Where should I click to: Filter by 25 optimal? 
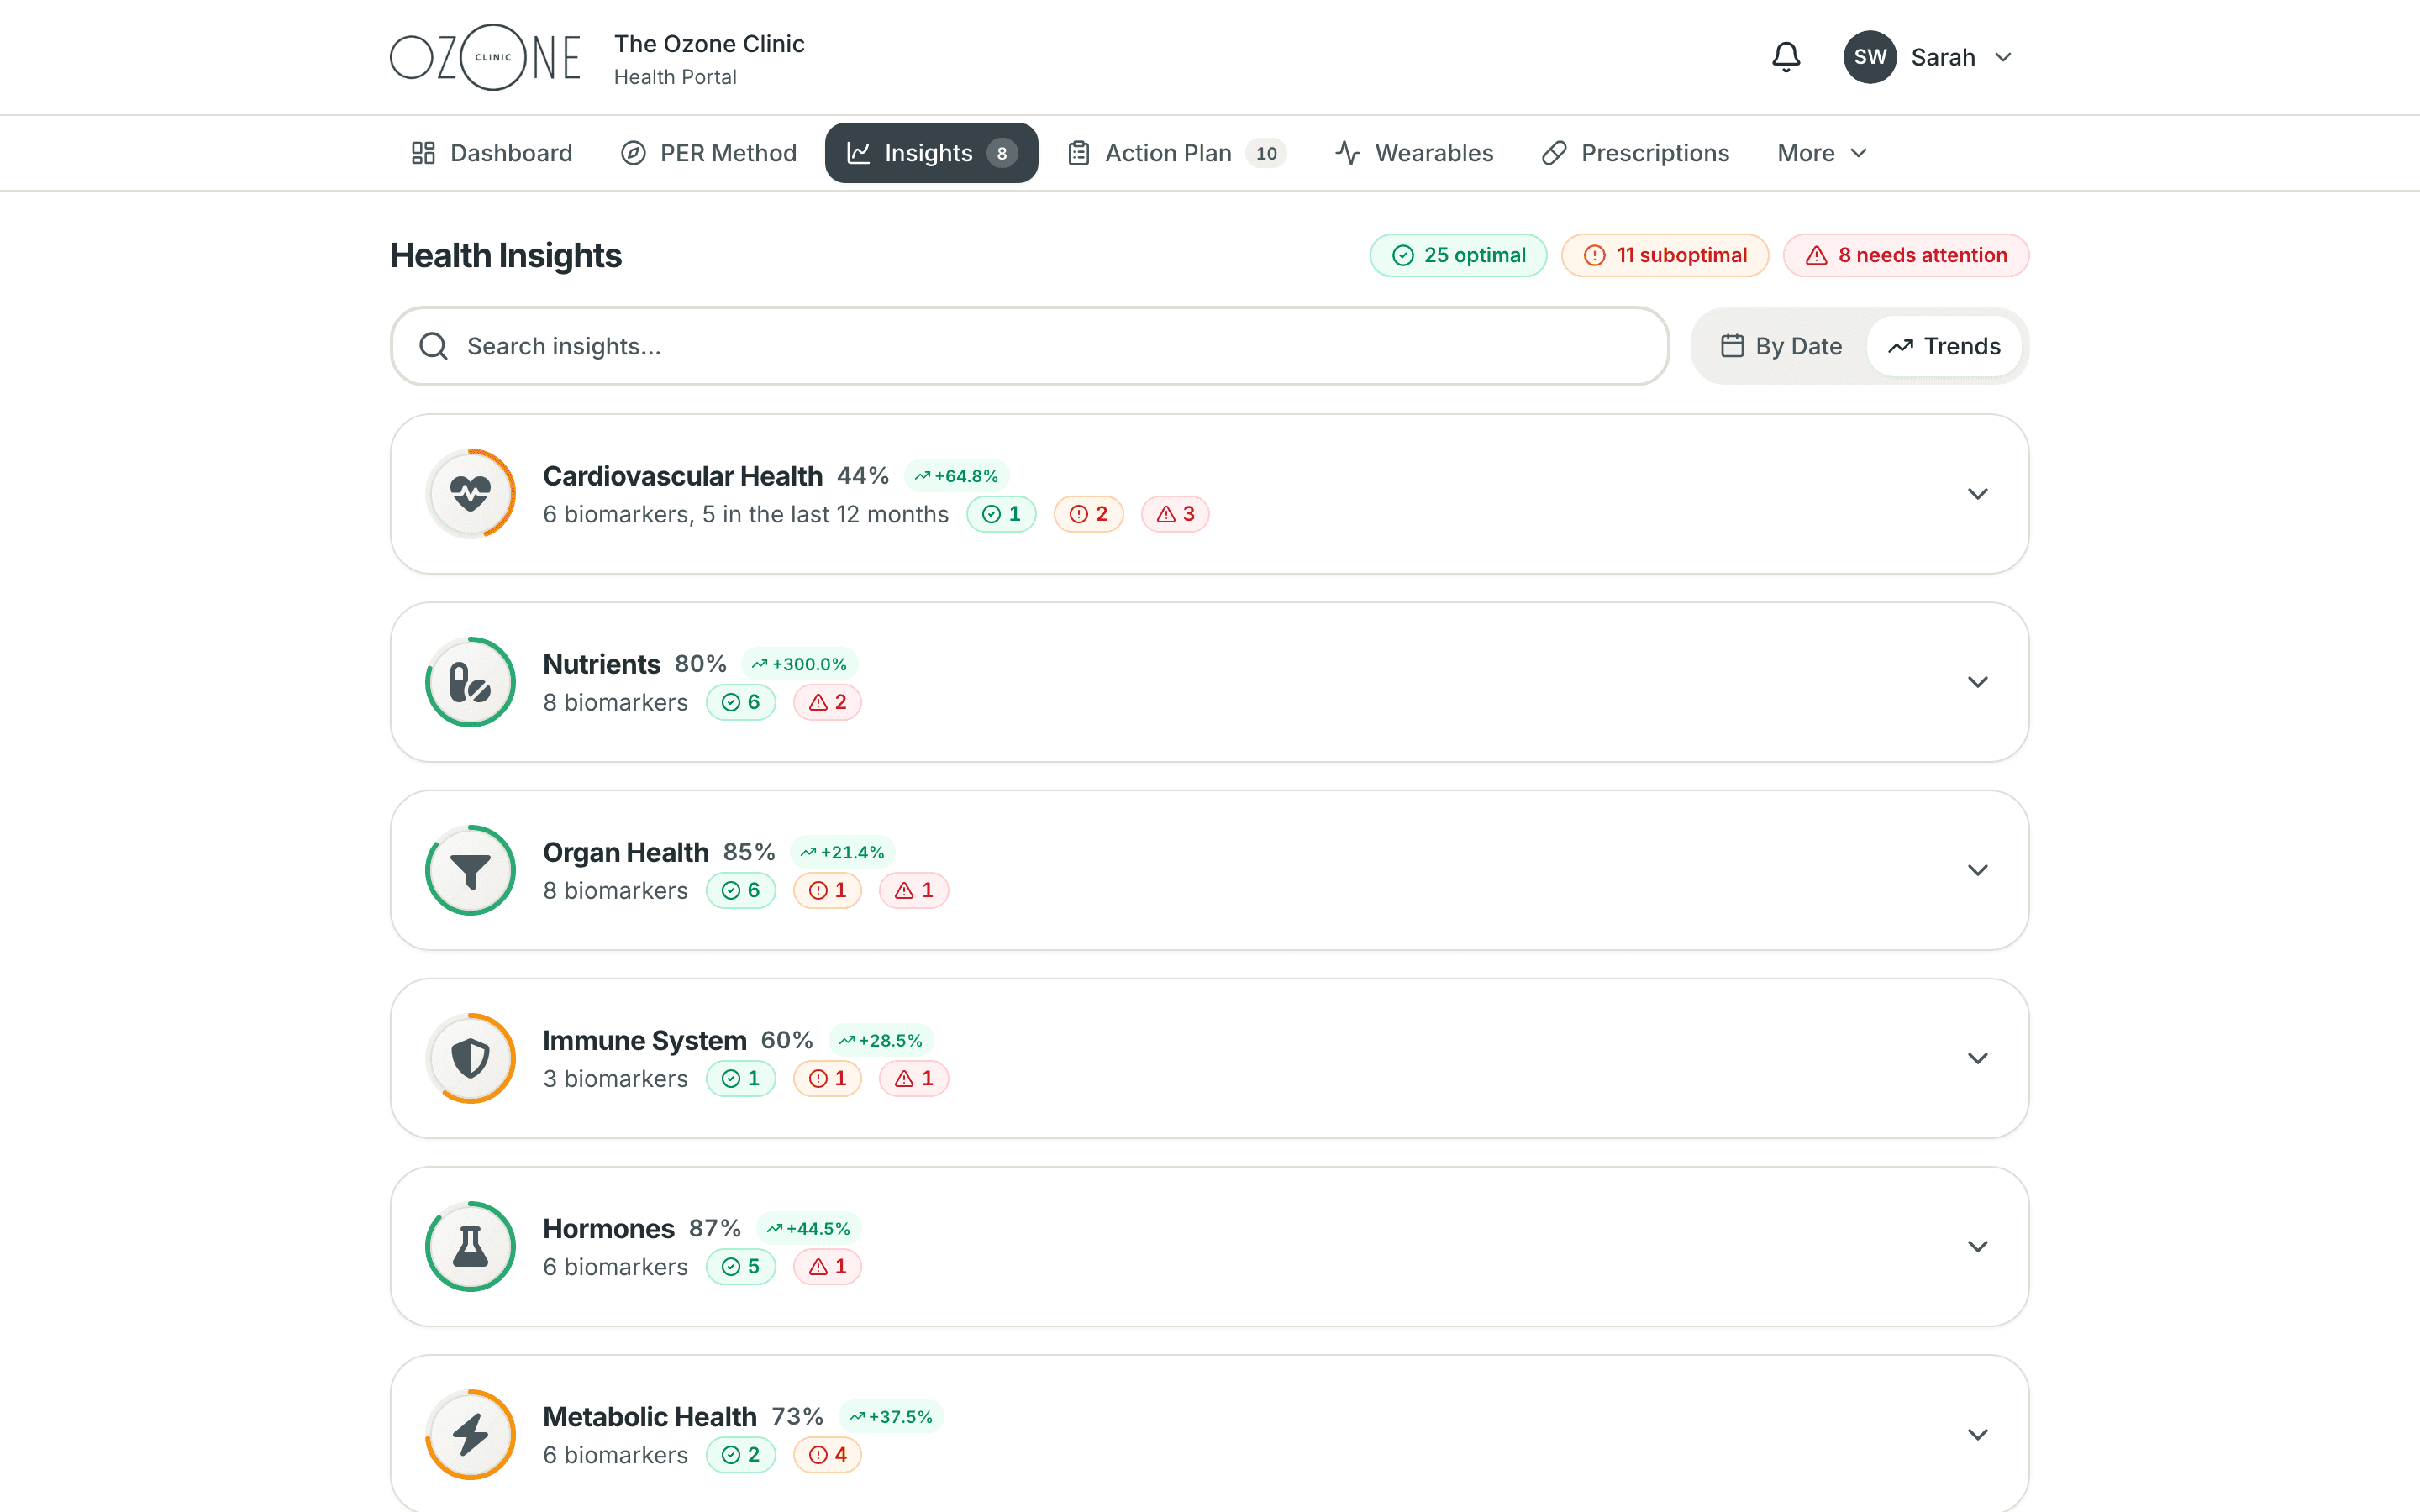(1458, 255)
